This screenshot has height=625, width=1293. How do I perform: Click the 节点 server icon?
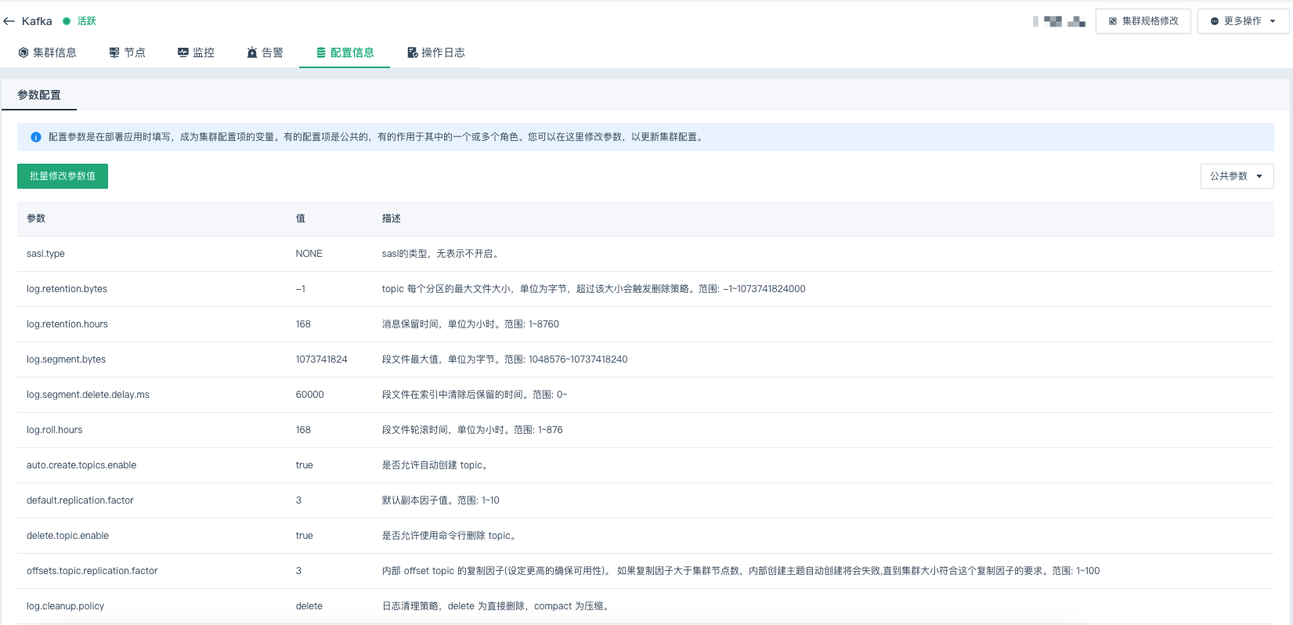114,52
